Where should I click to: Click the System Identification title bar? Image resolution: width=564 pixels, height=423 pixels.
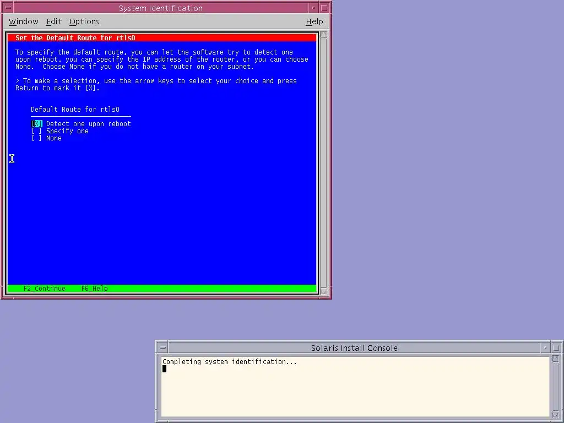[x=161, y=8]
